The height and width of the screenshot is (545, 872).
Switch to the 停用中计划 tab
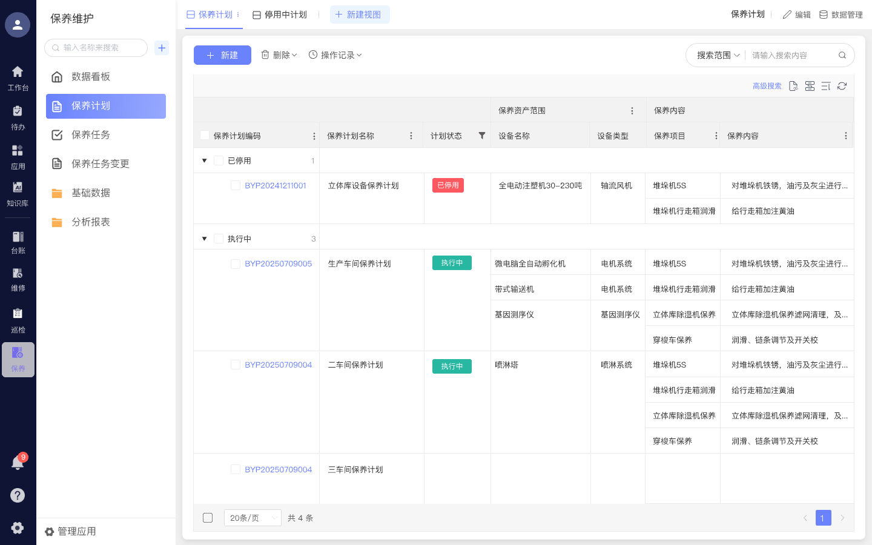(279, 14)
